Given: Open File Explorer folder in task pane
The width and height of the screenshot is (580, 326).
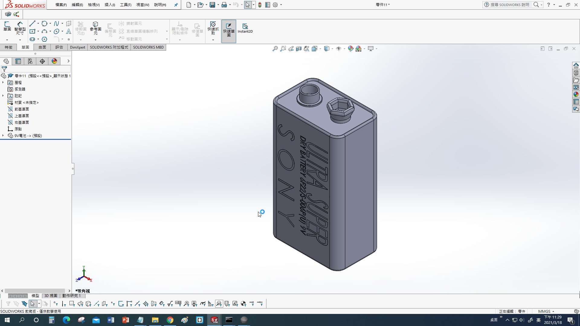Looking at the screenshot, I should click(576, 80).
